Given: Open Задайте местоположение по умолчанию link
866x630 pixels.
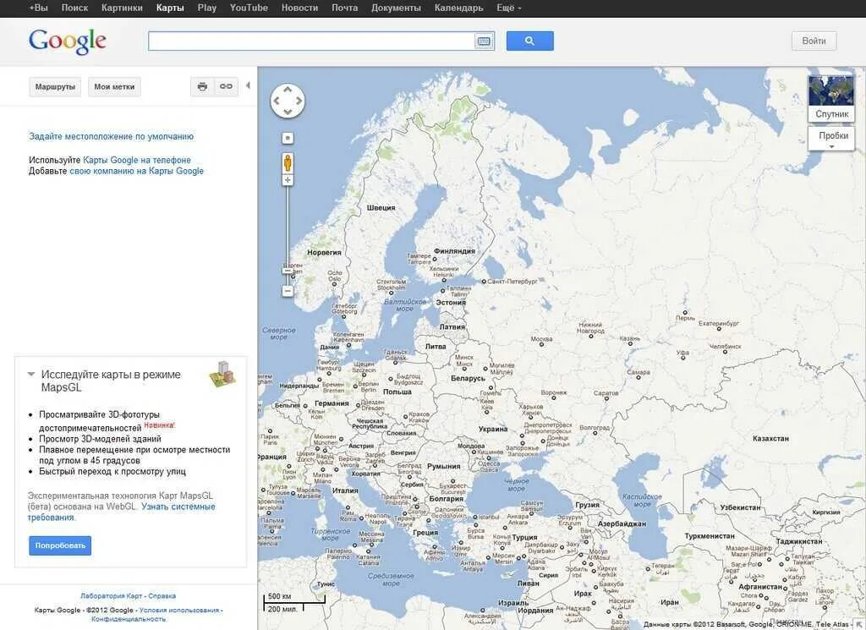Looking at the screenshot, I should pyautogui.click(x=111, y=136).
